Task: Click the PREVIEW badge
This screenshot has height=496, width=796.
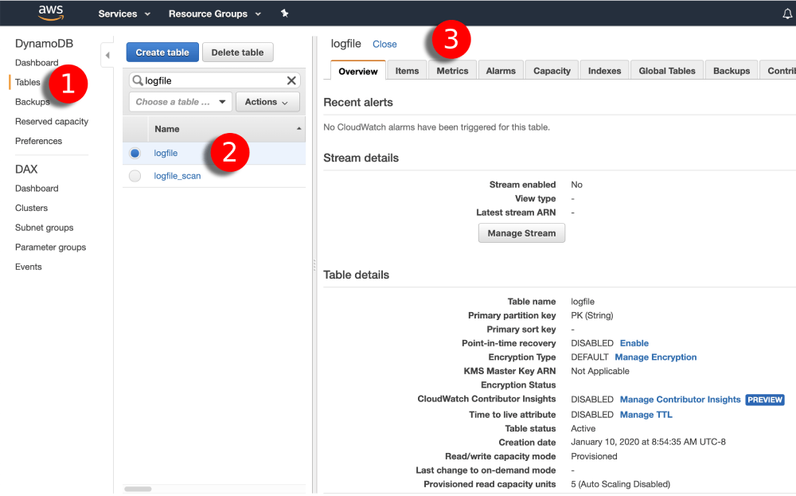Action: [x=765, y=400]
